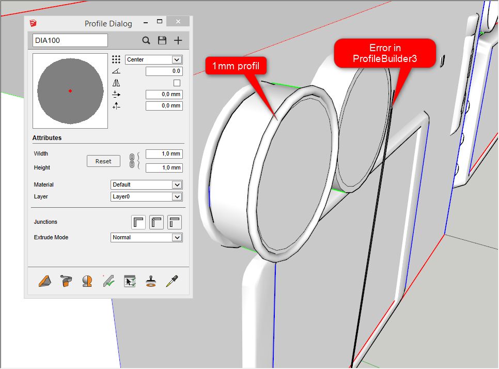Save the profile with the floppy disk icon

coord(162,40)
